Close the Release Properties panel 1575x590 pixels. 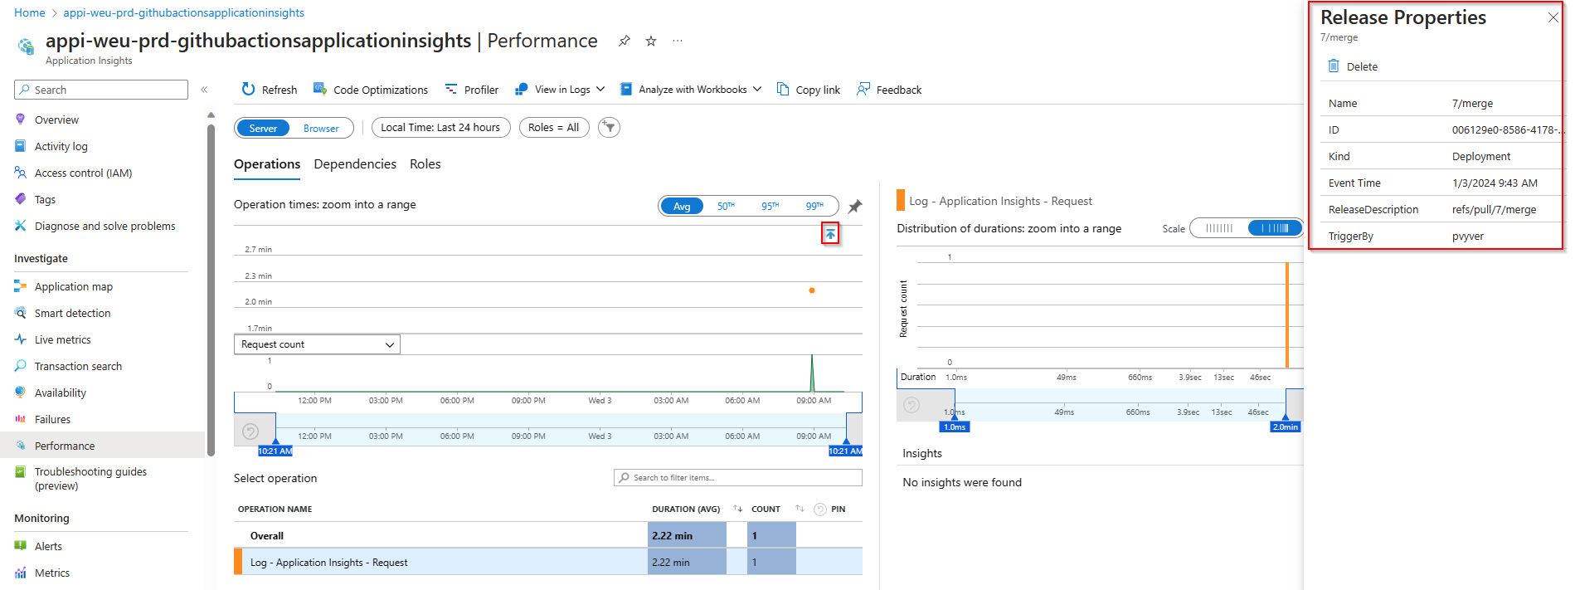1553,17
